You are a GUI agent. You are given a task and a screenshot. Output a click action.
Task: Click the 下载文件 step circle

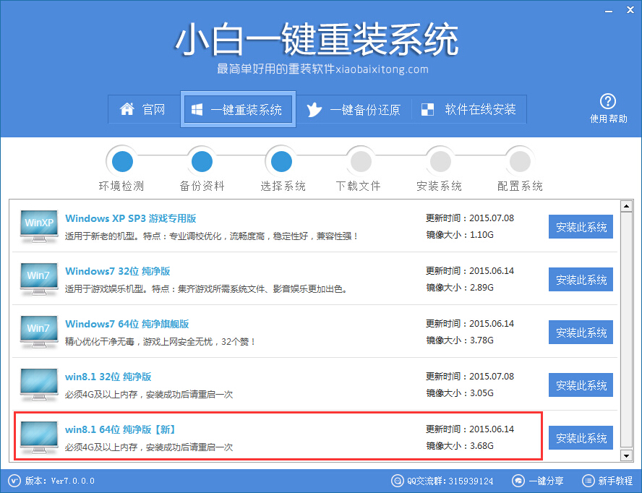pyautogui.click(x=360, y=160)
